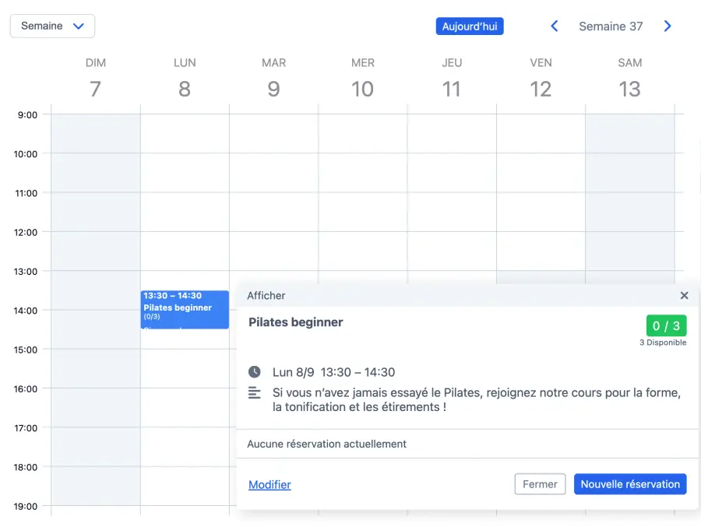The height and width of the screenshot is (527, 701).
Task: Select the Thursday 11 day header
Action: click(452, 79)
